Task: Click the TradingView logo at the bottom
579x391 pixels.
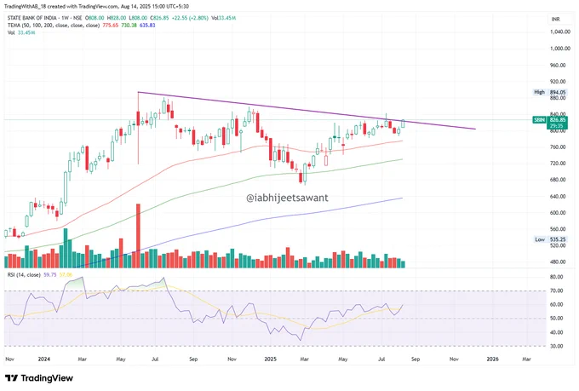Action: [x=39, y=378]
